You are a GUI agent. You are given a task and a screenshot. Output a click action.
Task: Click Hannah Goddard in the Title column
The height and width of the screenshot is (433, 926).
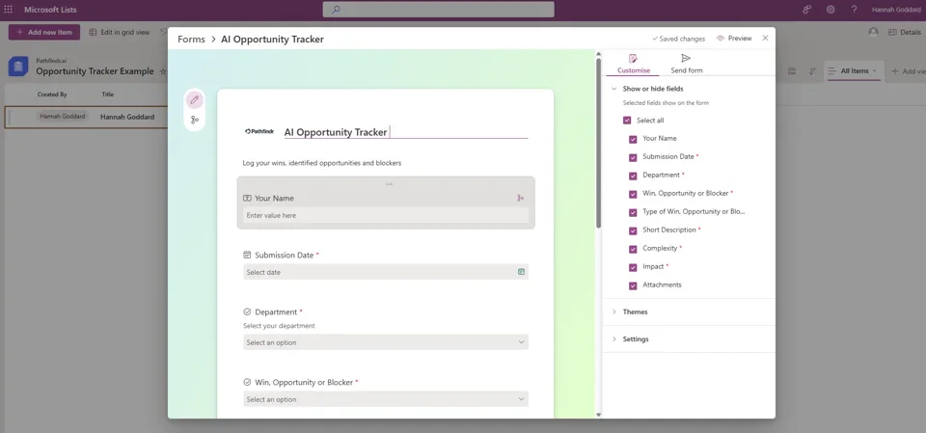127,117
